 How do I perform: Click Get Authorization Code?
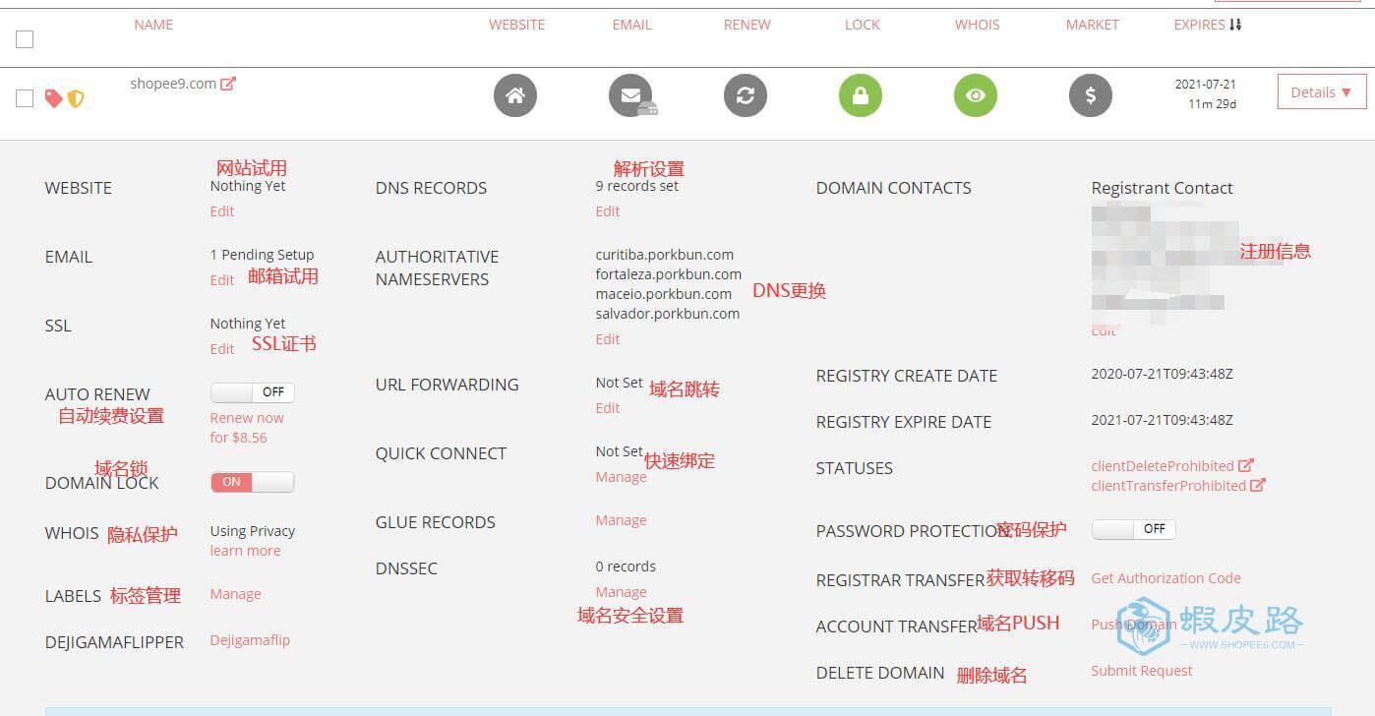1166,578
